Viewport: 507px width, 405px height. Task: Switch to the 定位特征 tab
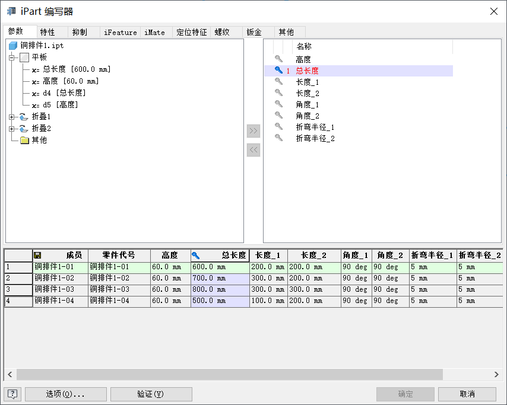click(x=191, y=32)
